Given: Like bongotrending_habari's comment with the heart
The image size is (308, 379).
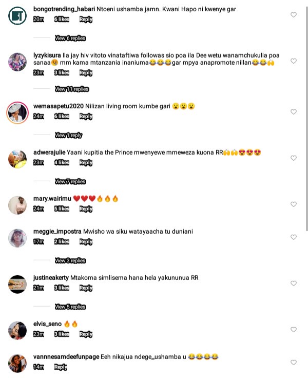Looking at the screenshot, I should (293, 15).
